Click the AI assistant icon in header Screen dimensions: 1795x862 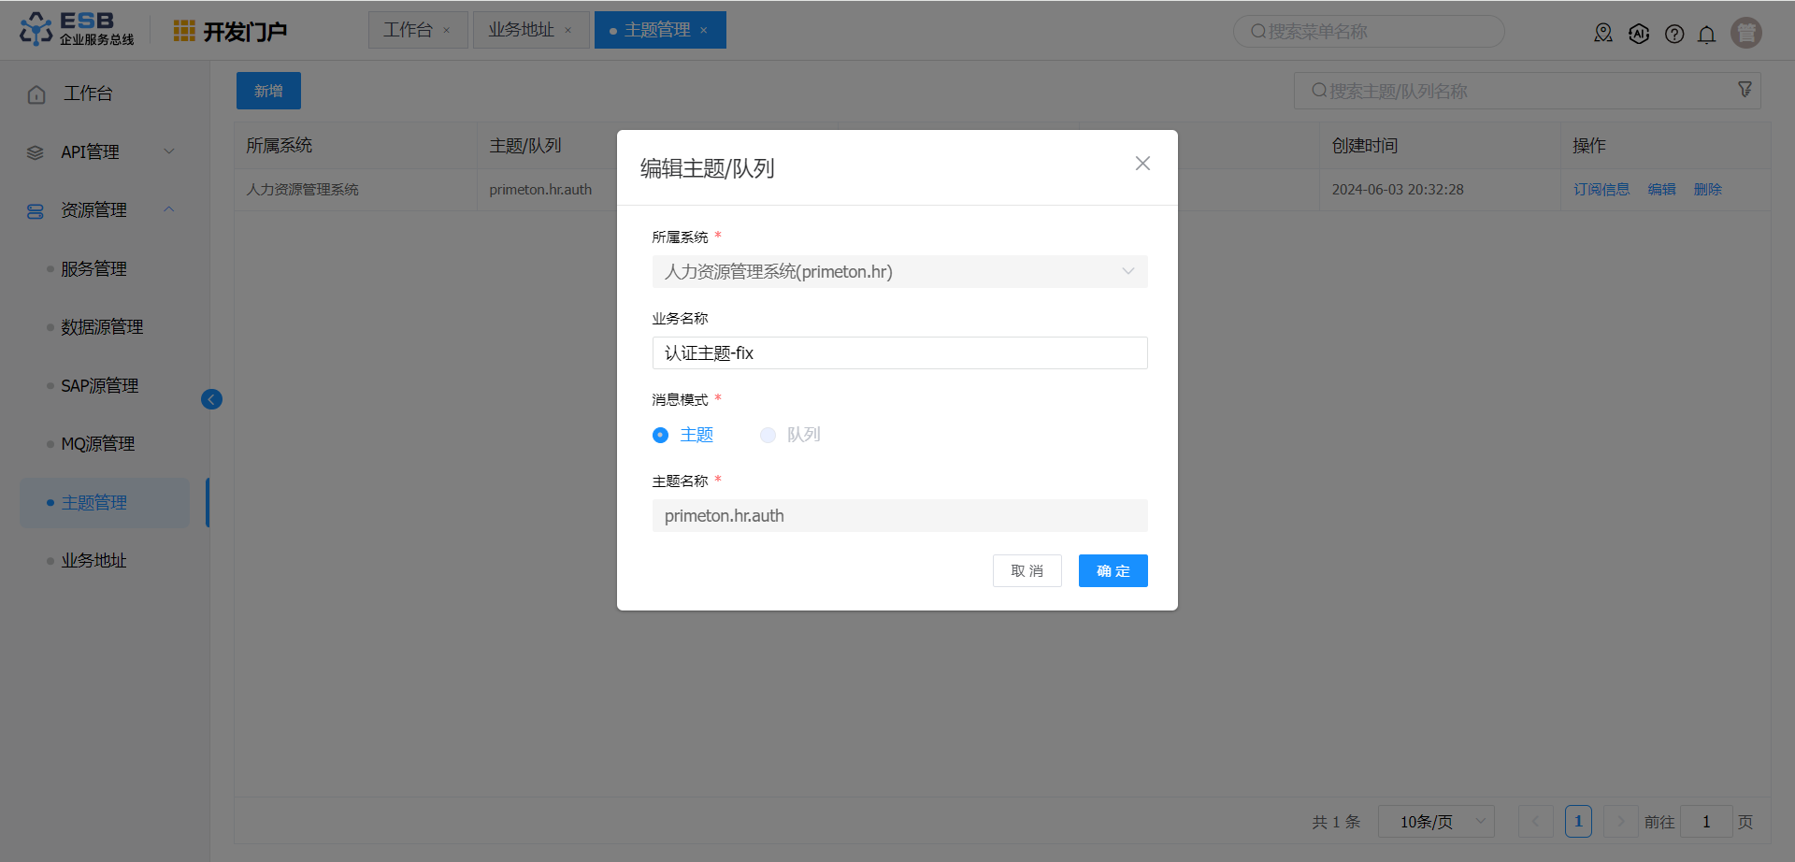tap(1638, 35)
